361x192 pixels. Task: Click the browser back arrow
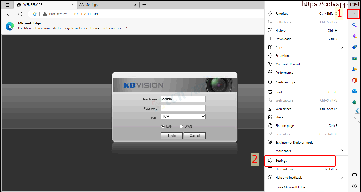(x=9, y=14)
